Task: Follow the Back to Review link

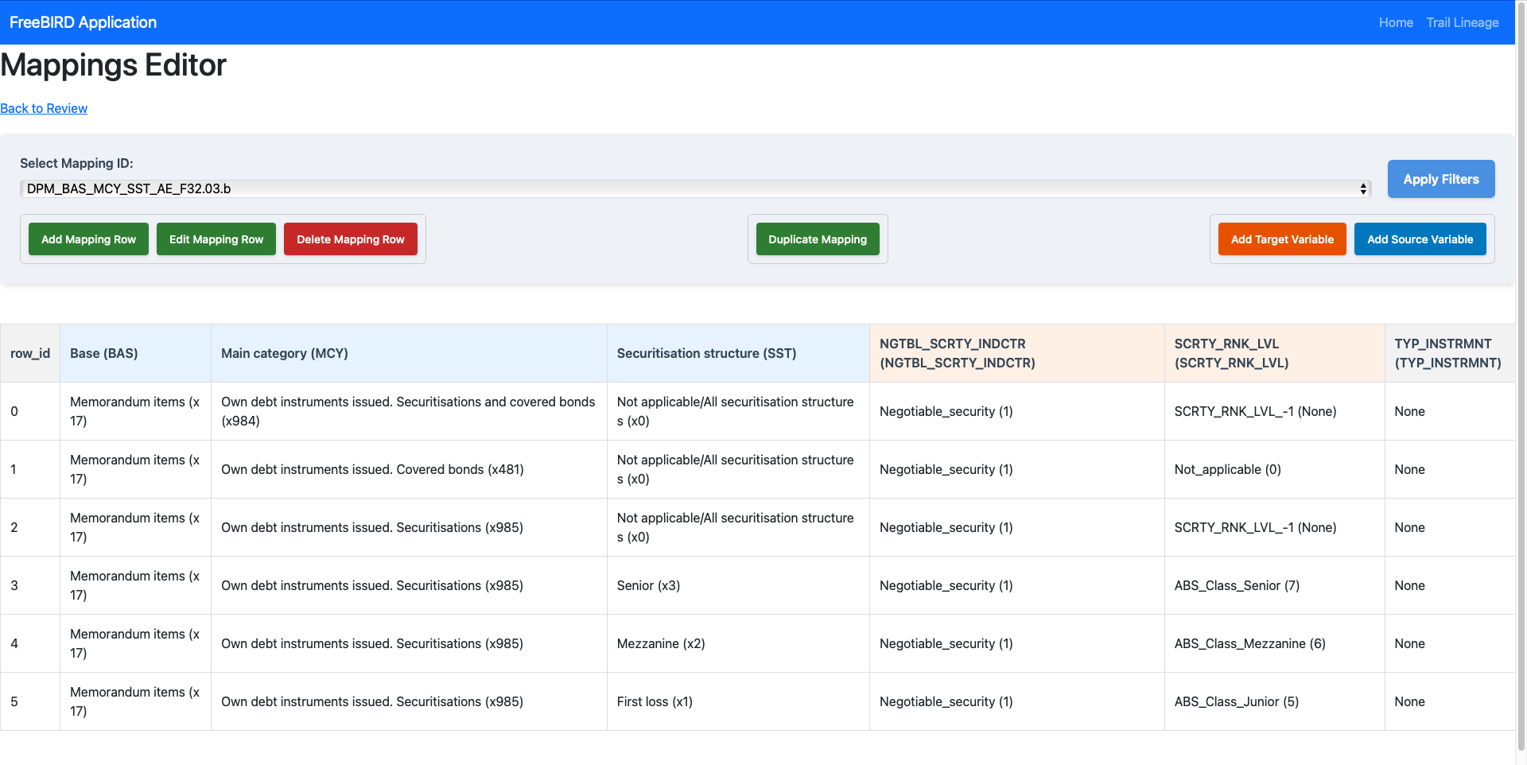Action: pos(44,109)
